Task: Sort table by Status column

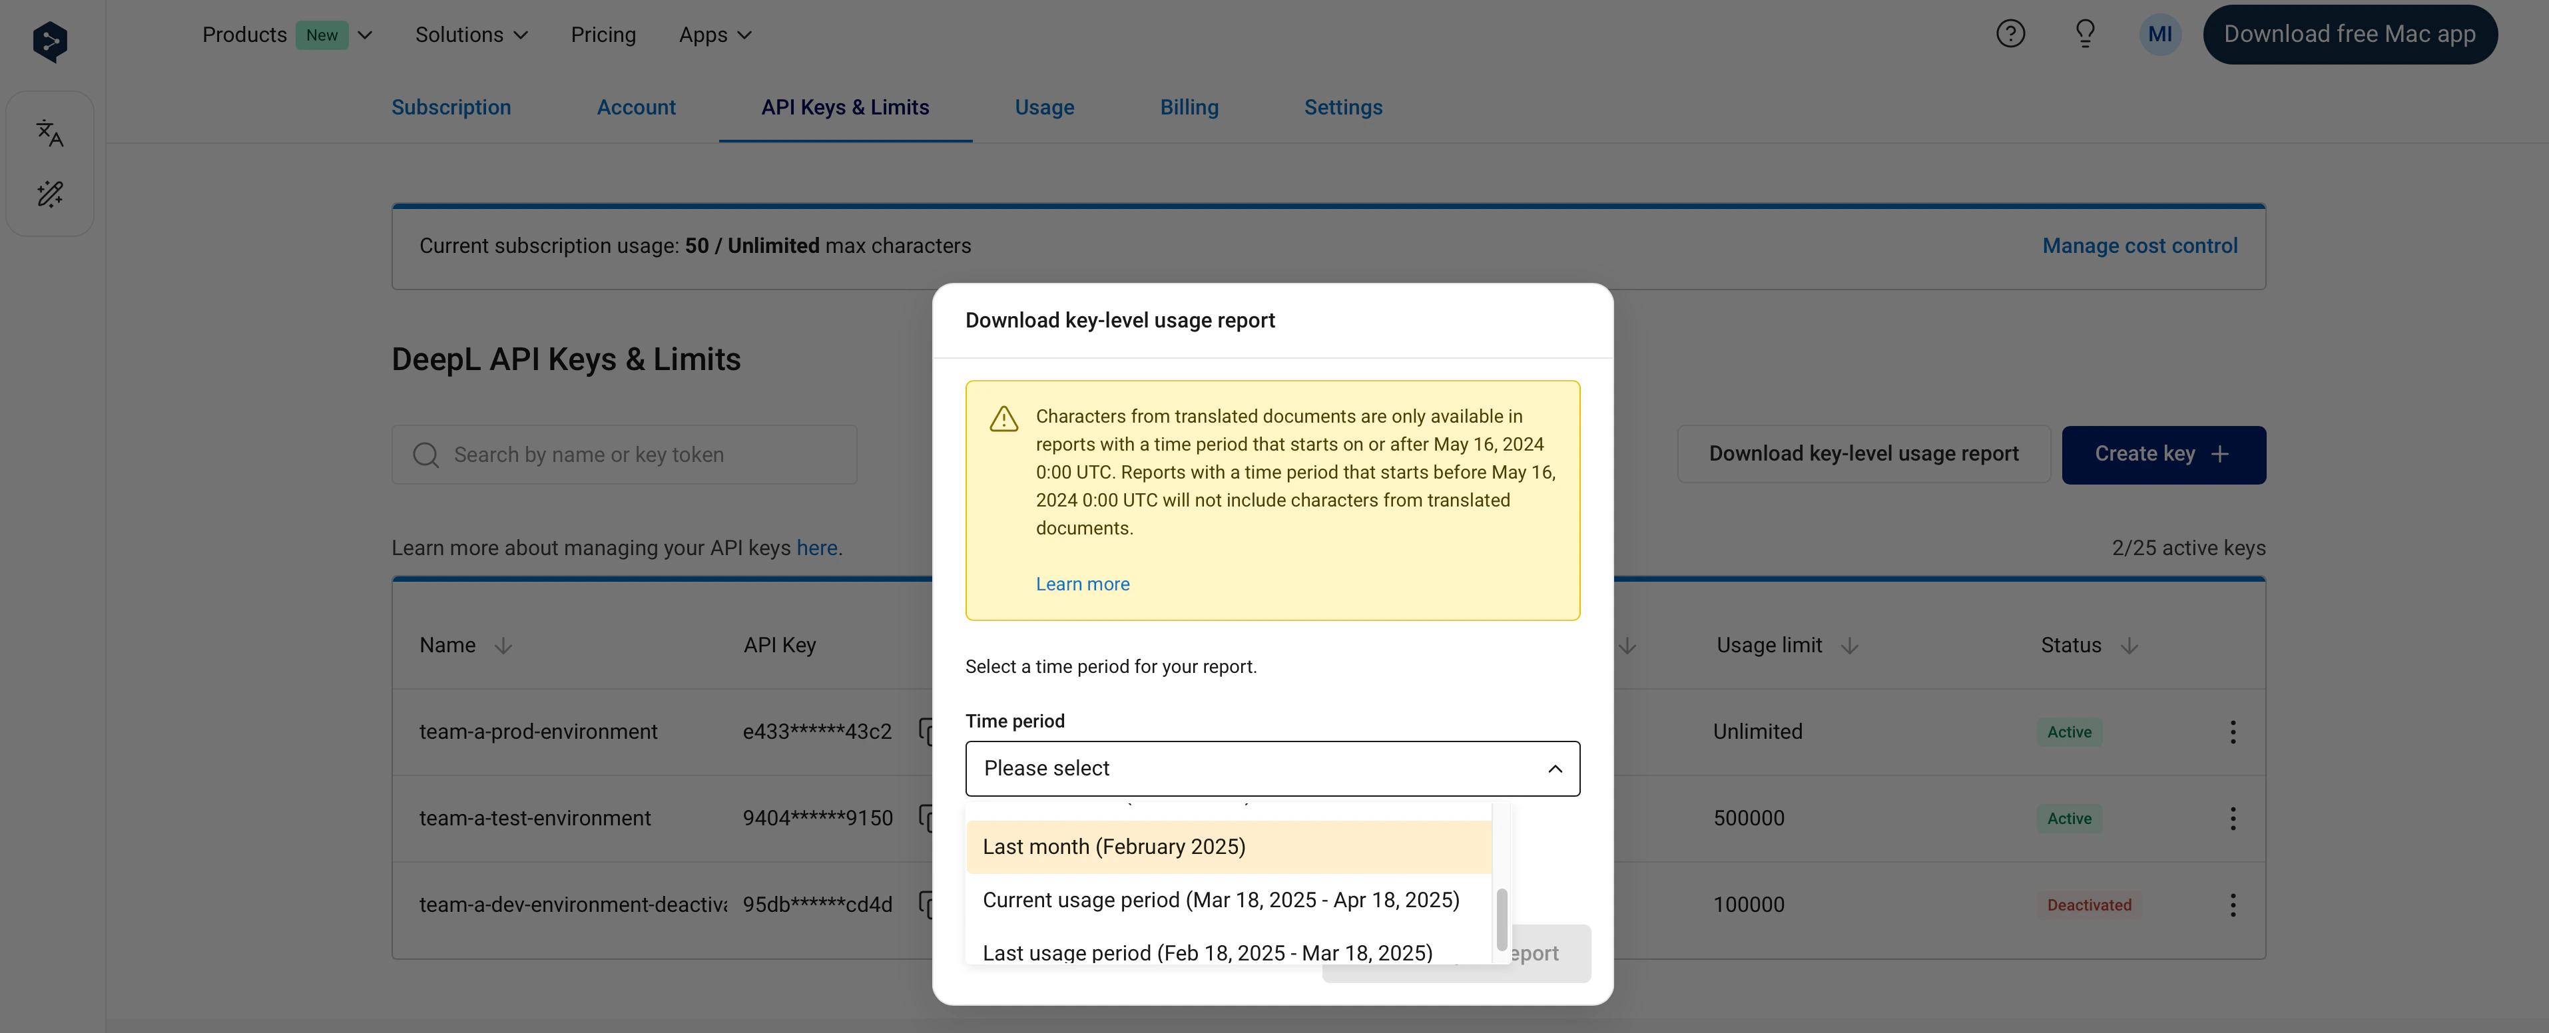Action: [2128, 646]
